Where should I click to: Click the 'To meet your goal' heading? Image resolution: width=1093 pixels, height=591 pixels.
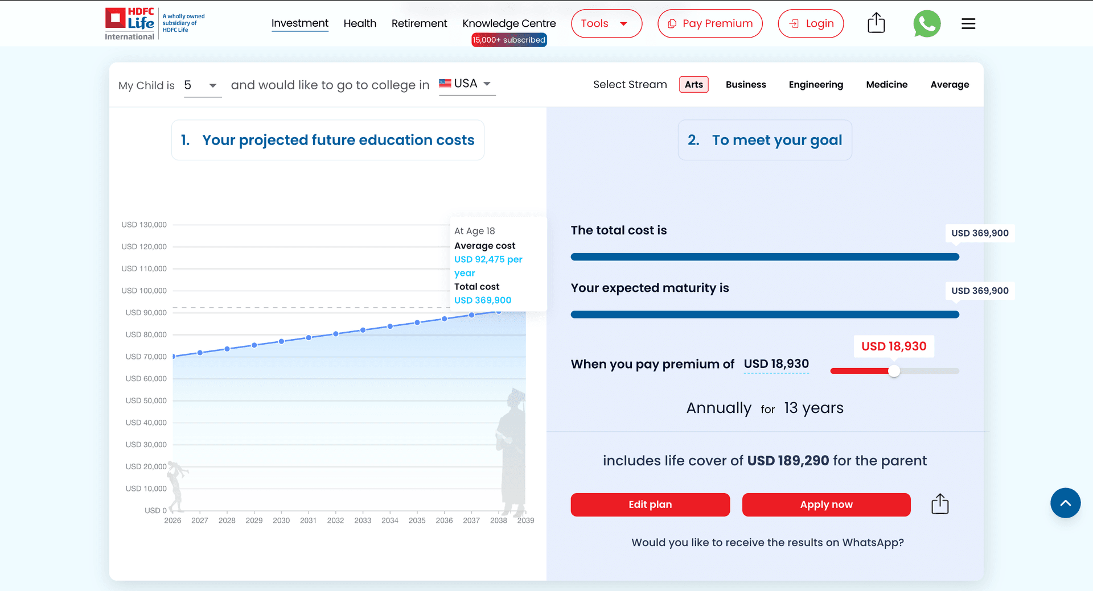coord(765,140)
